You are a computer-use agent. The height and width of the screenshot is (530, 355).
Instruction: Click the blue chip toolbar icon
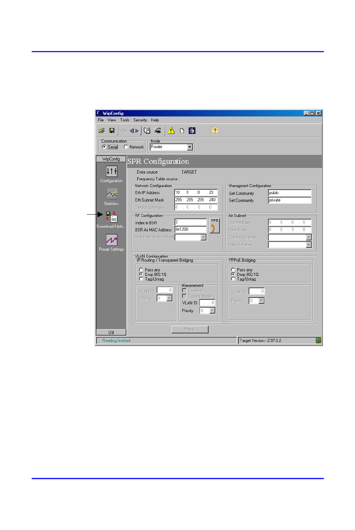[192, 131]
